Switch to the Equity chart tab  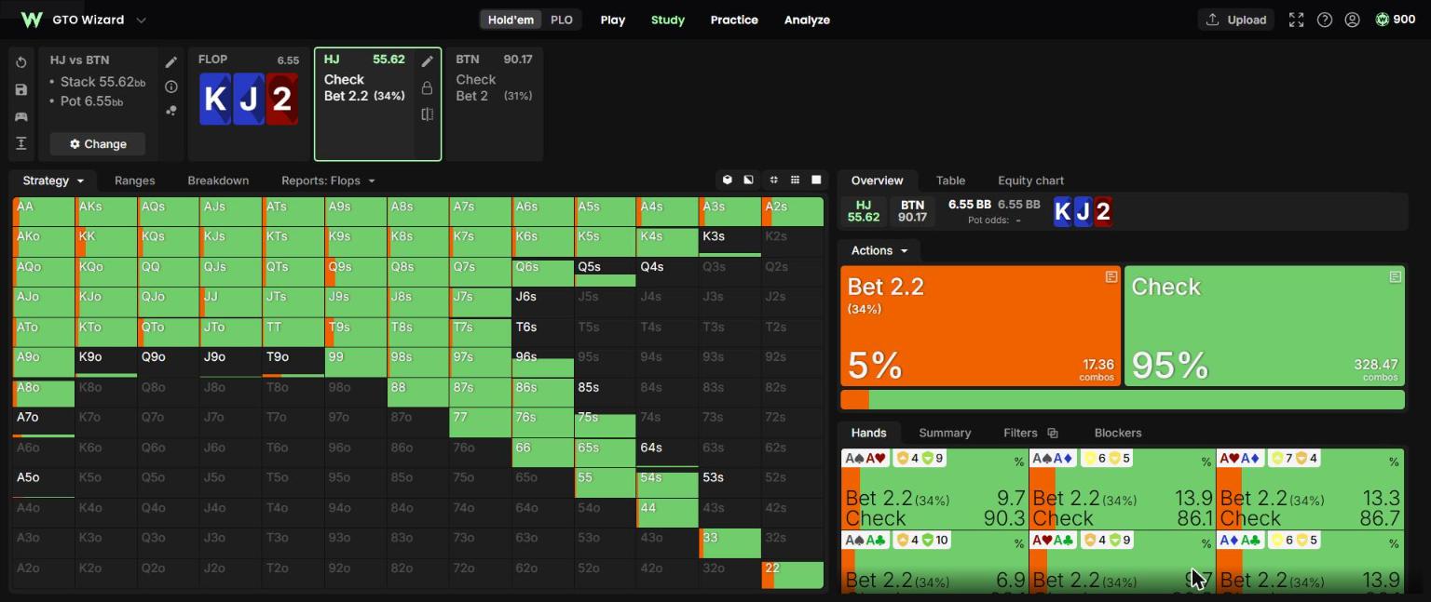coord(1030,181)
